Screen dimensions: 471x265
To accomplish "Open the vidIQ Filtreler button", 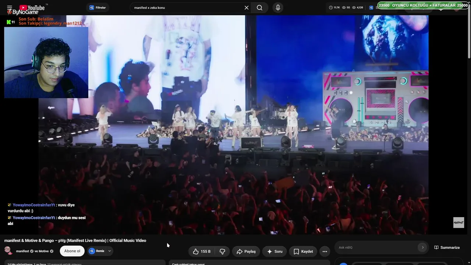I will tap(98, 7).
